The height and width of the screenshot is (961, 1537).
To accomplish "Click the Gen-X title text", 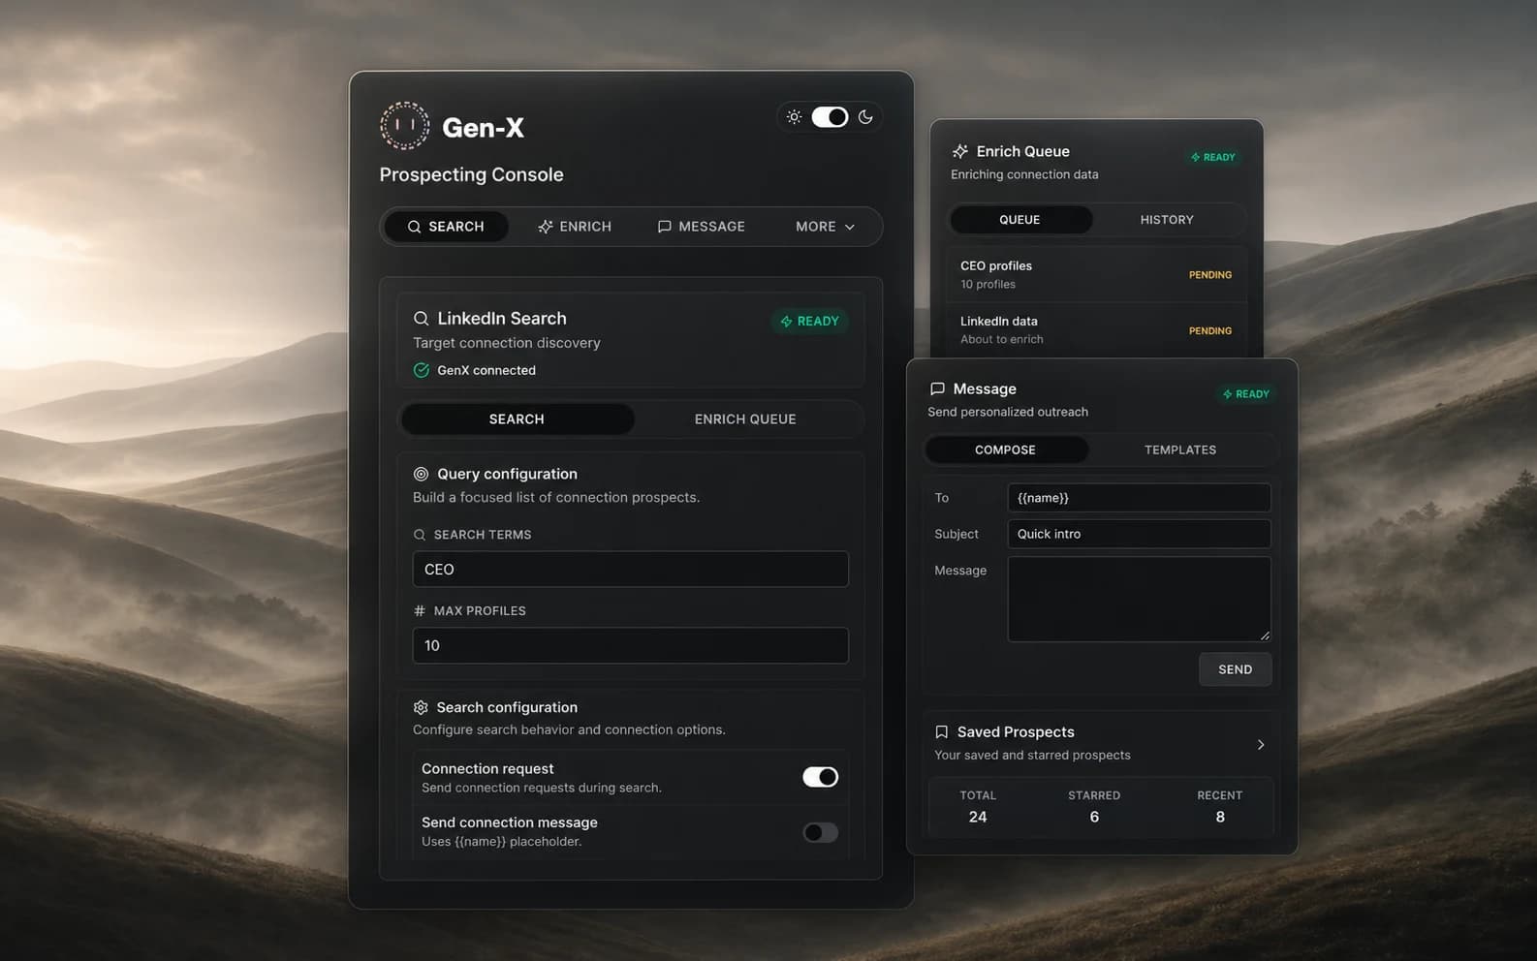I will 483,128.
